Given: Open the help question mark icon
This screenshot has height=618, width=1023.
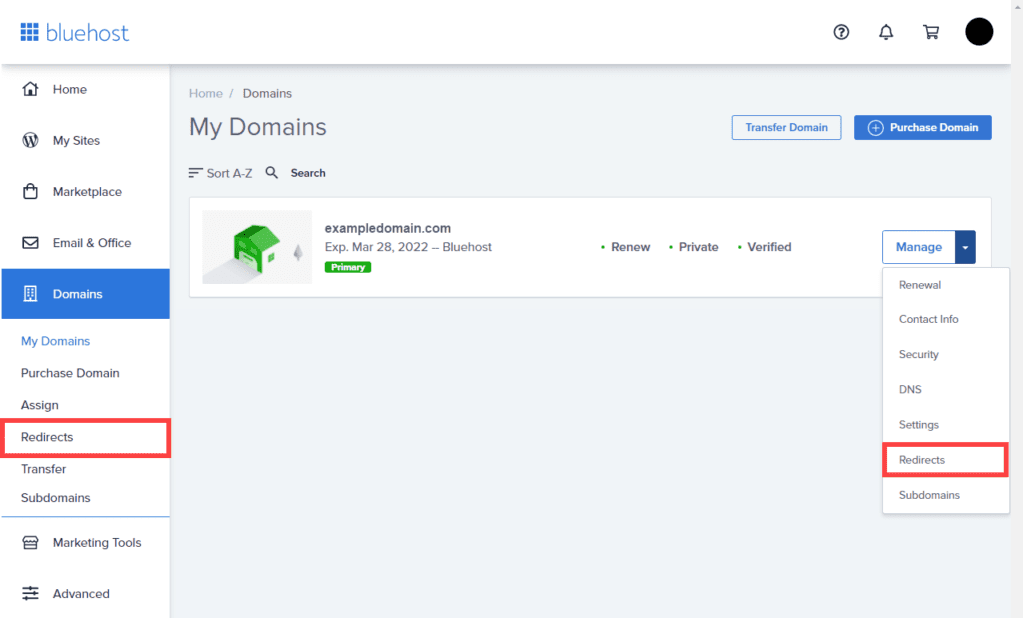Looking at the screenshot, I should pyautogui.click(x=840, y=32).
